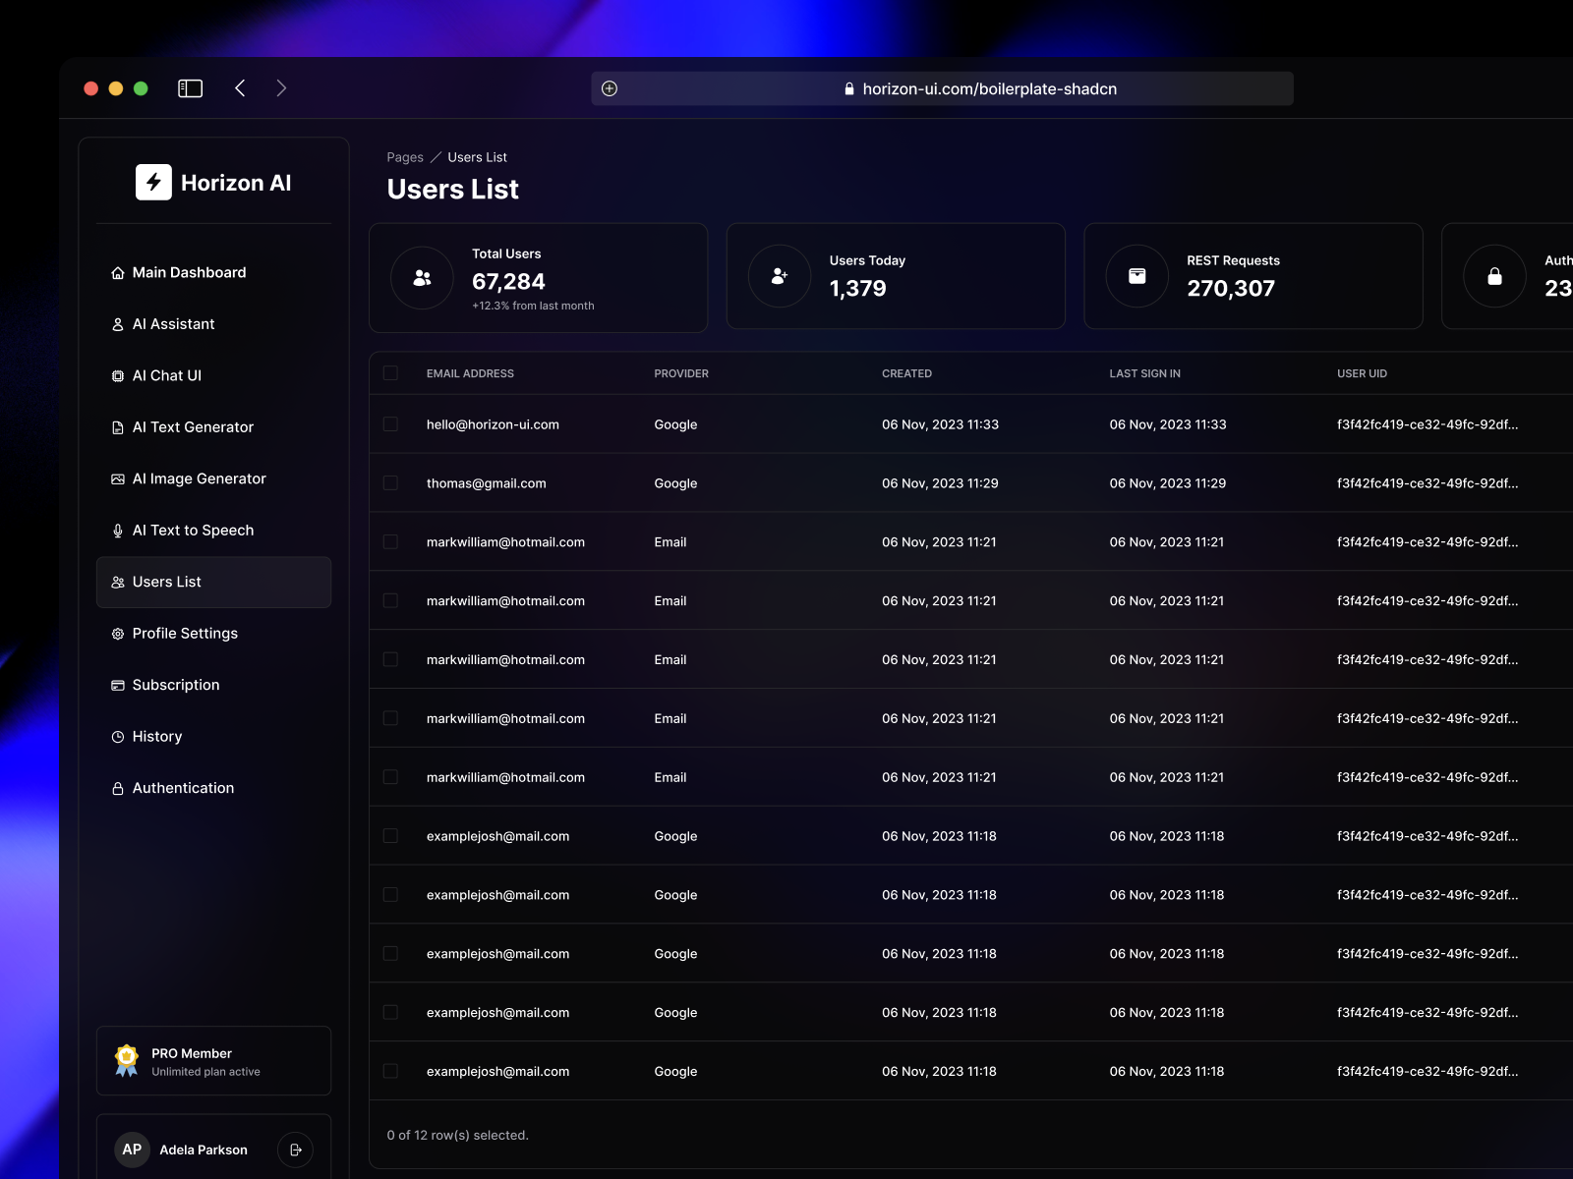Click the Horizon AI lightning bolt logo
This screenshot has height=1179, width=1573.
pyautogui.click(x=152, y=182)
